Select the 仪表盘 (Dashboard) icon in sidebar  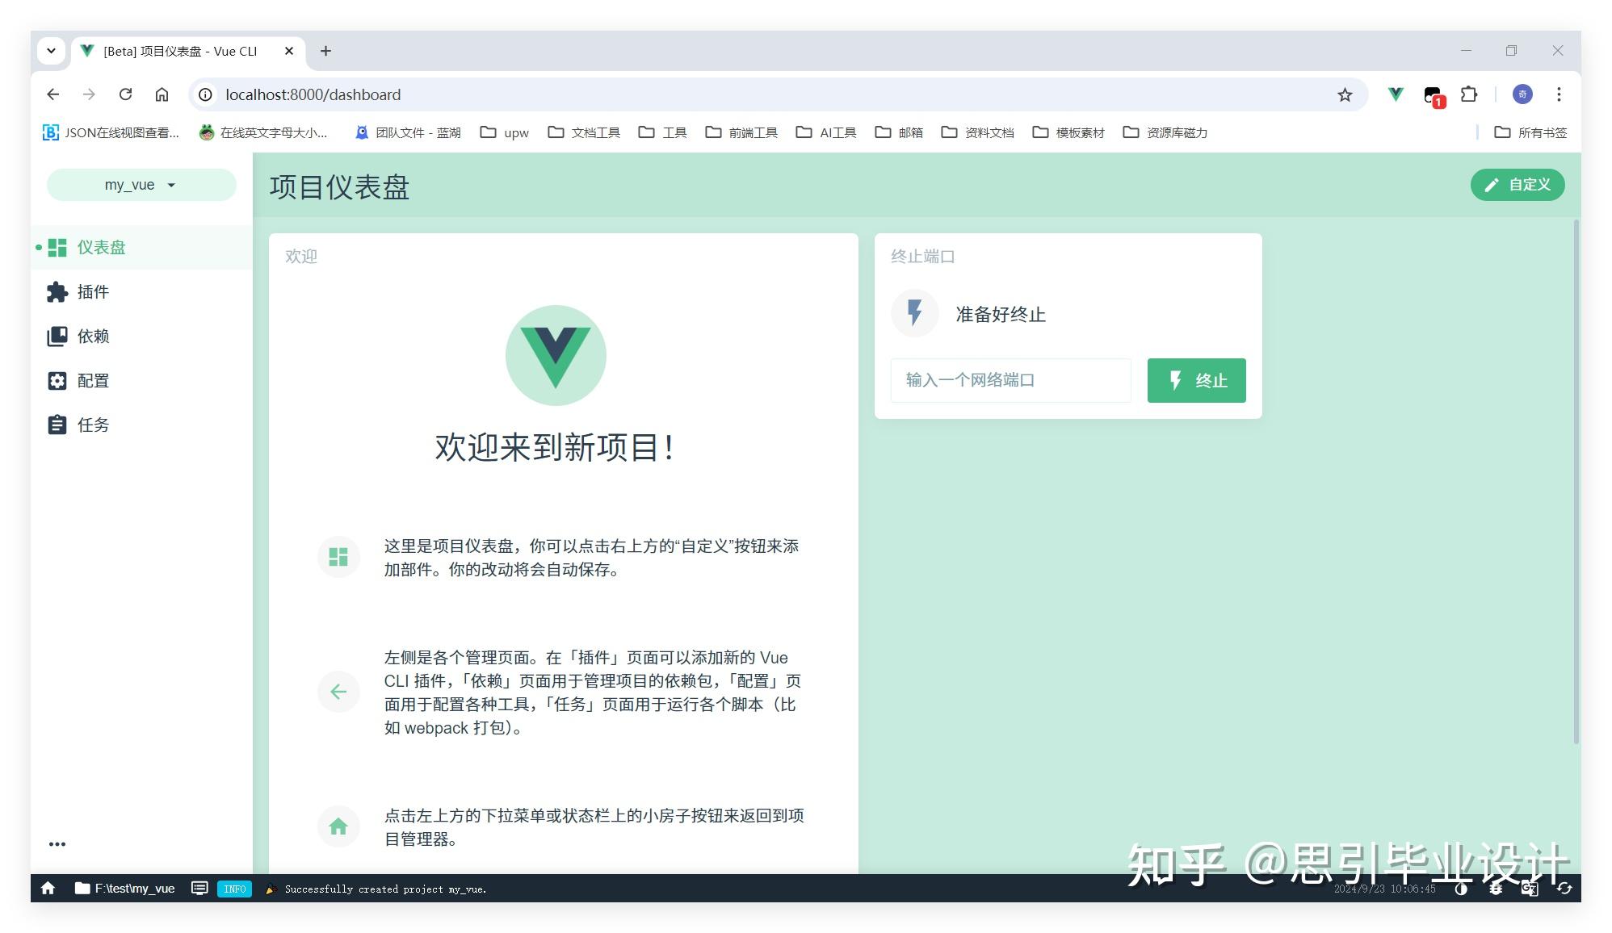coord(57,248)
